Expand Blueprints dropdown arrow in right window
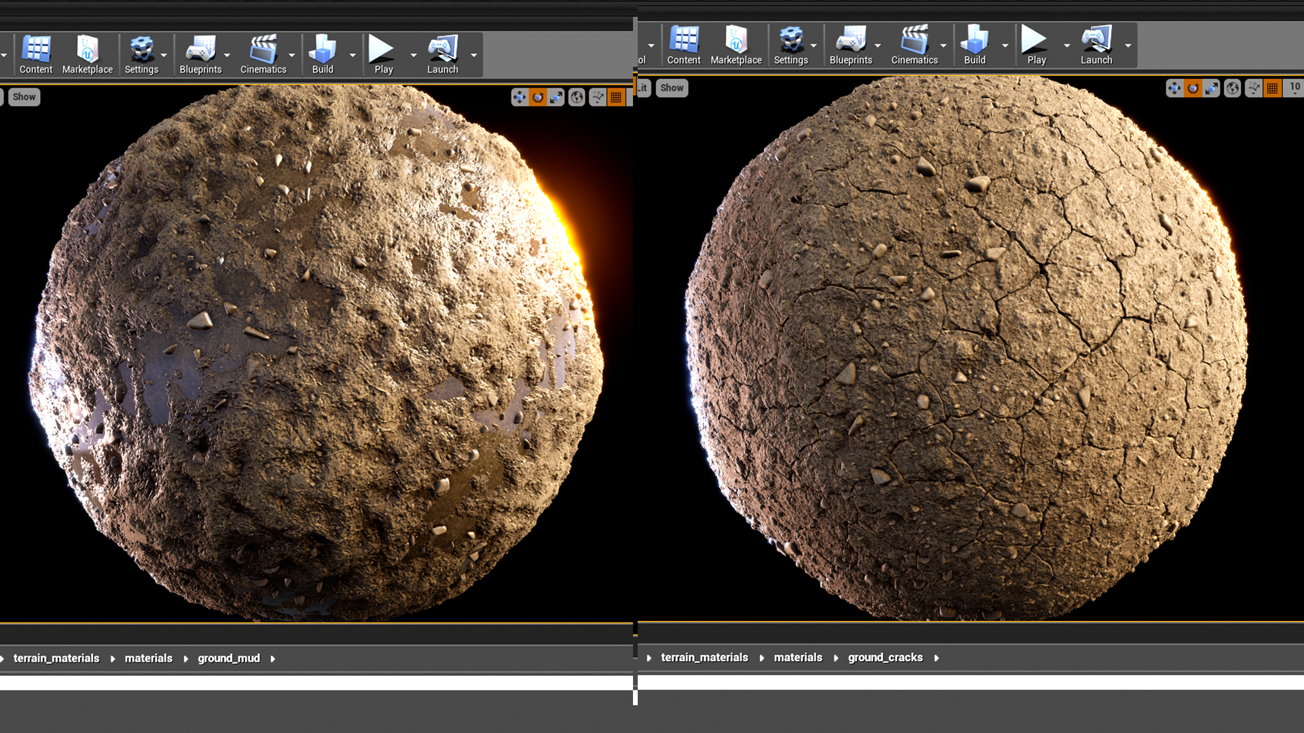Image resolution: width=1304 pixels, height=733 pixels. [877, 45]
